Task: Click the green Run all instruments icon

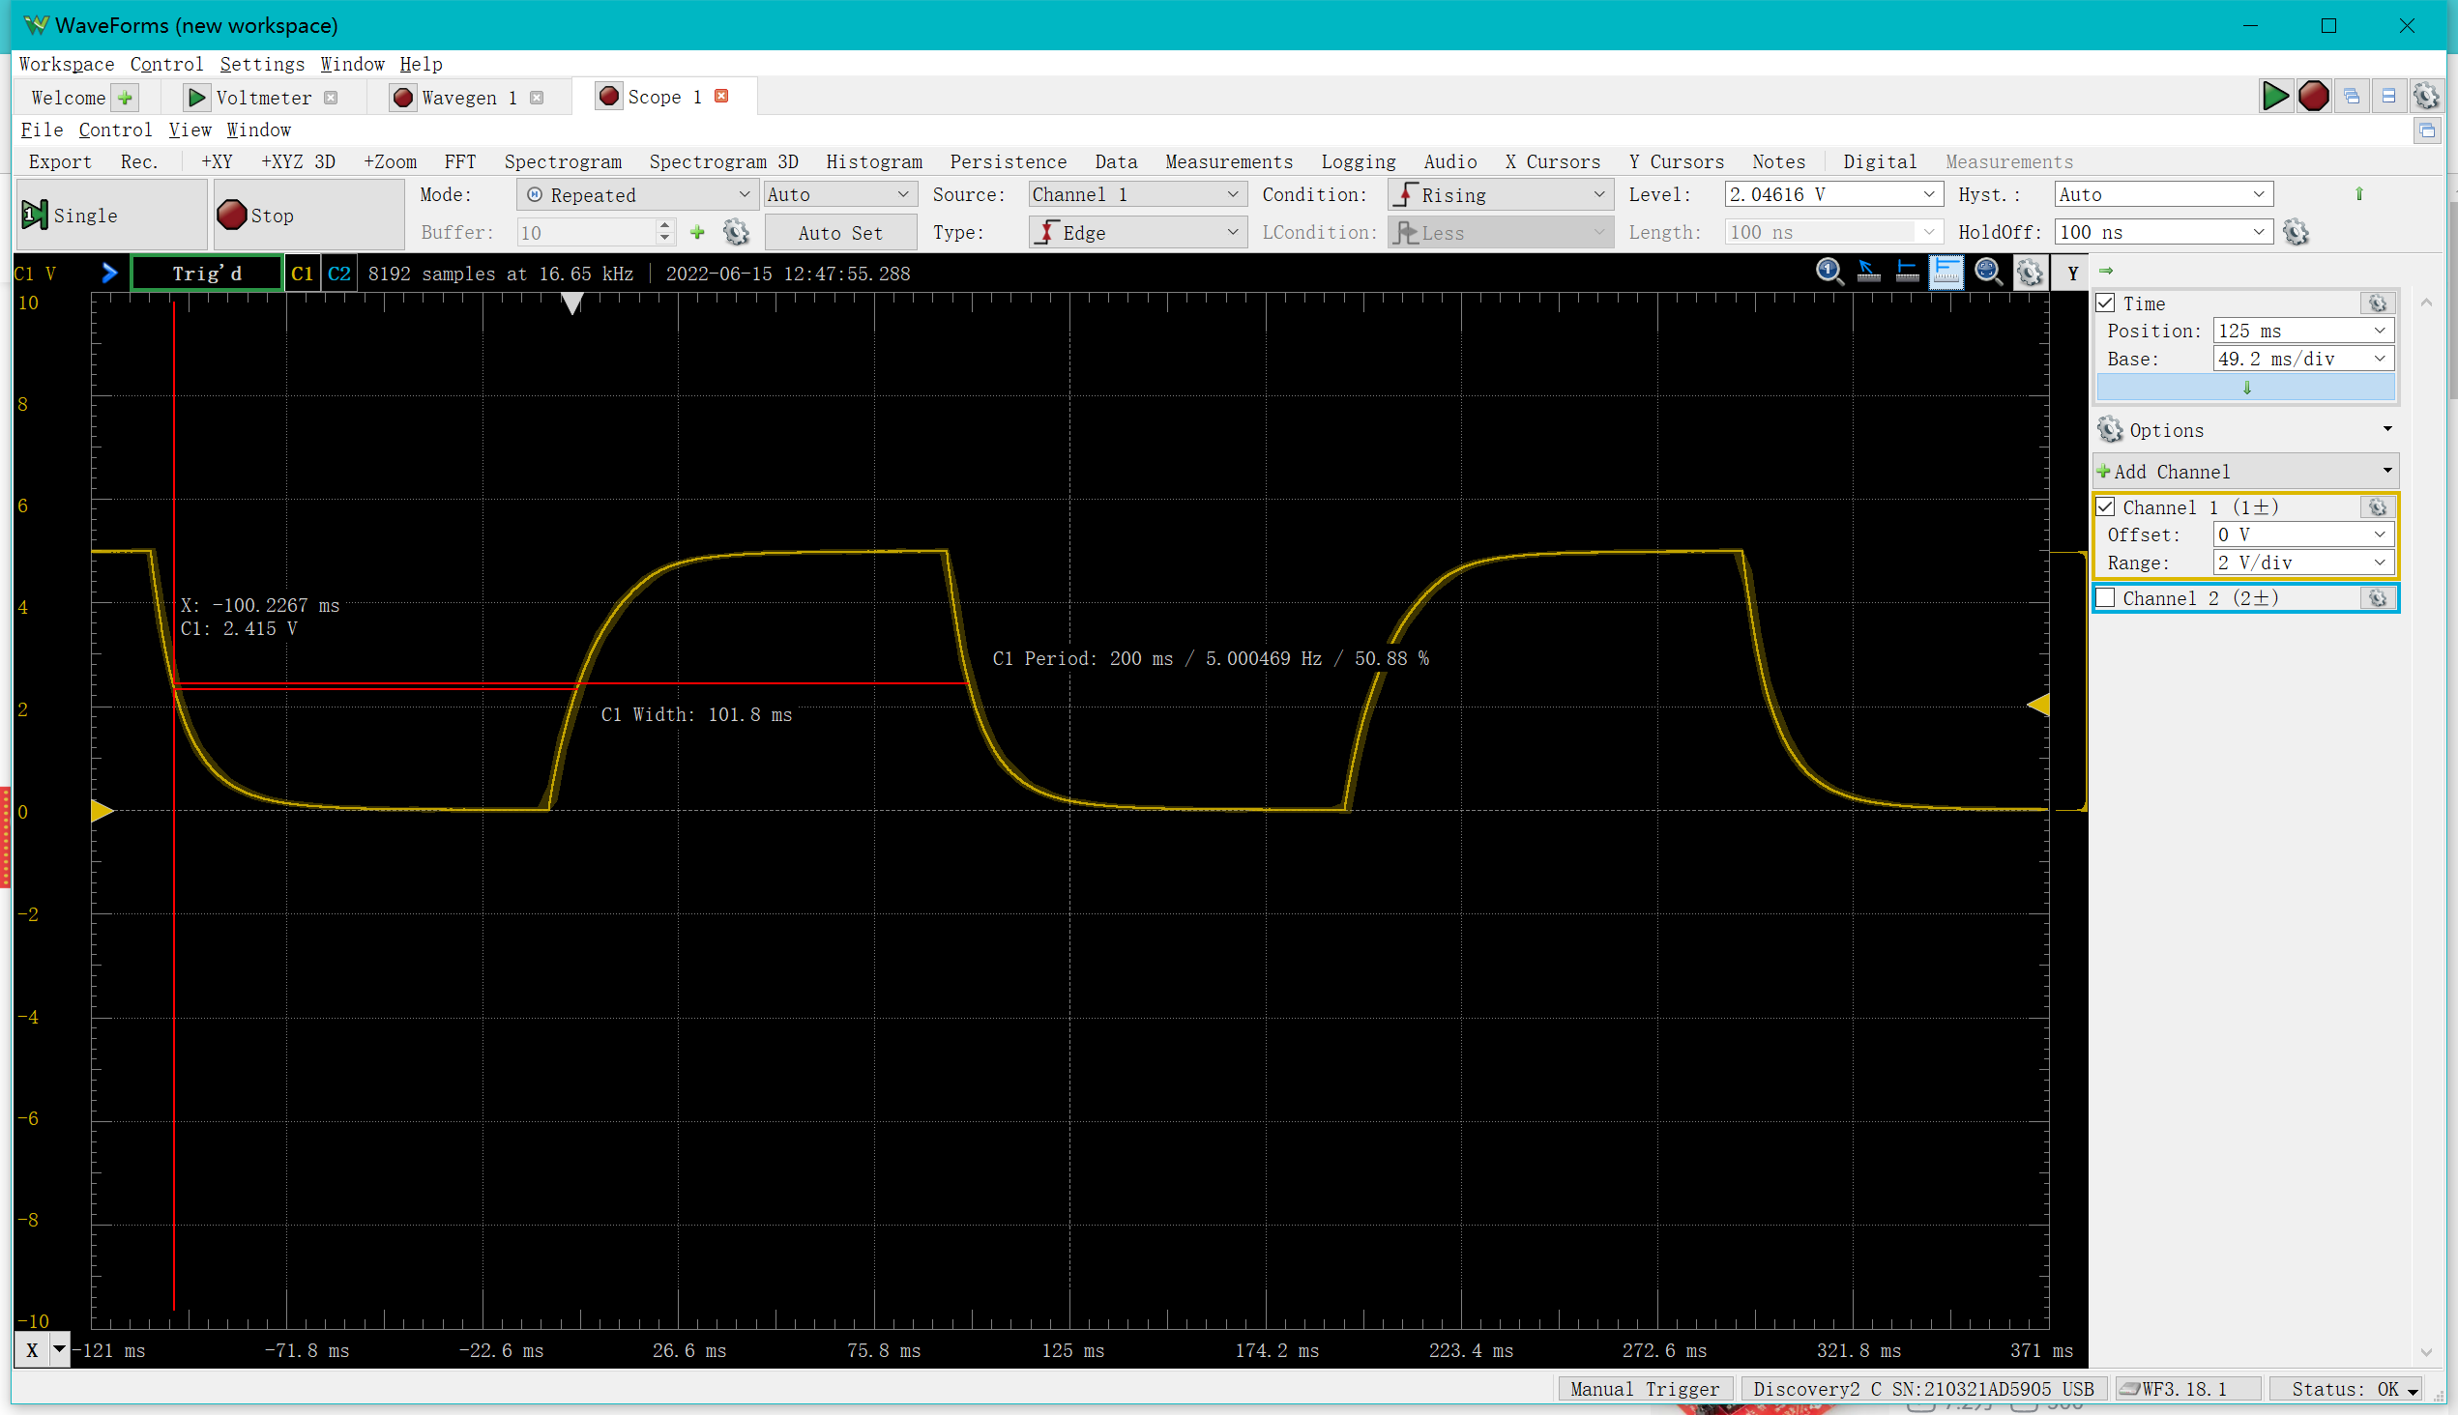Action: click(2274, 97)
